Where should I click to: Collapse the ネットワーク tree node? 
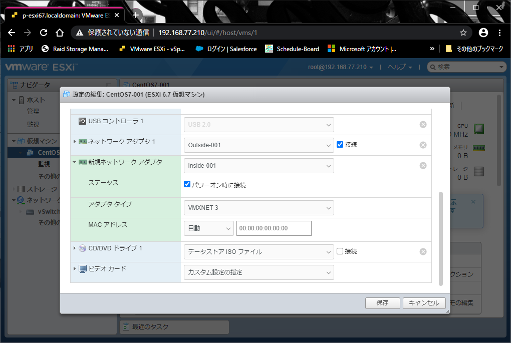(x=14, y=200)
